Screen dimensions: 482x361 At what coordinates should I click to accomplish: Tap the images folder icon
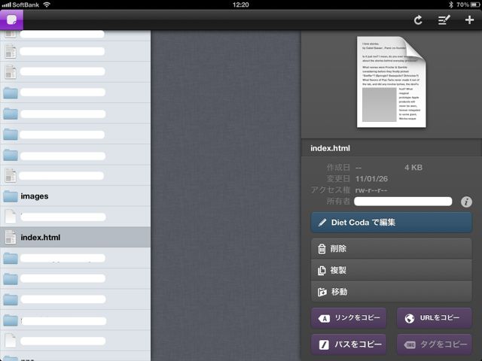[11, 196]
